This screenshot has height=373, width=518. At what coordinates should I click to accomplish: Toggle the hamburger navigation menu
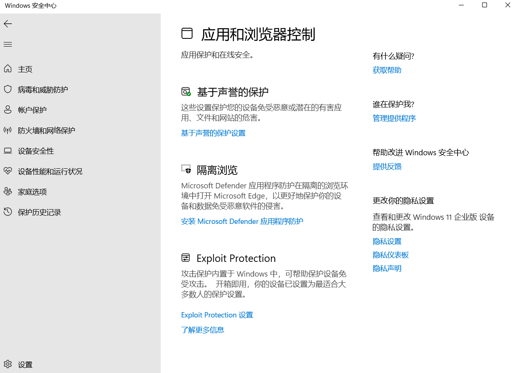tap(8, 44)
